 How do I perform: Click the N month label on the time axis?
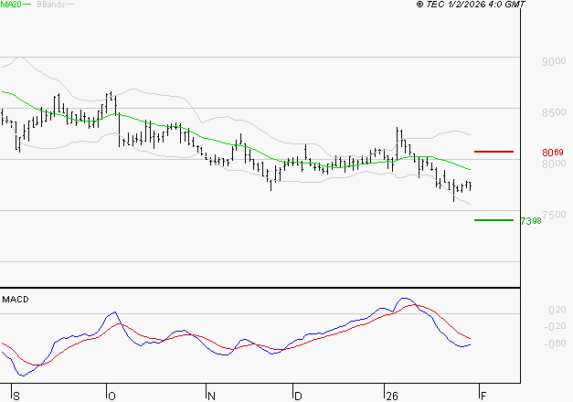(211, 397)
